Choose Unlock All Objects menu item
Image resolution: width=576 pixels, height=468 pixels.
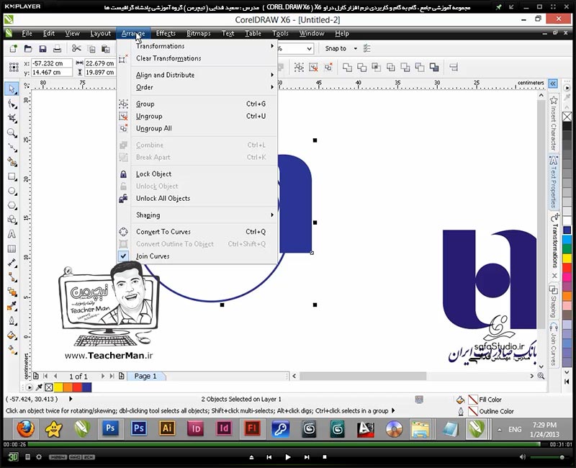(x=197, y=199)
